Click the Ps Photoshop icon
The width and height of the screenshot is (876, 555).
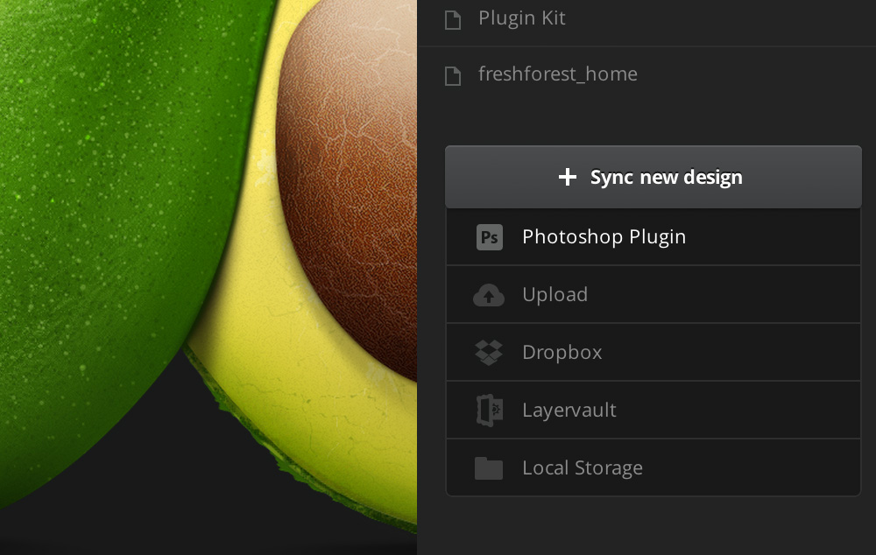point(490,237)
